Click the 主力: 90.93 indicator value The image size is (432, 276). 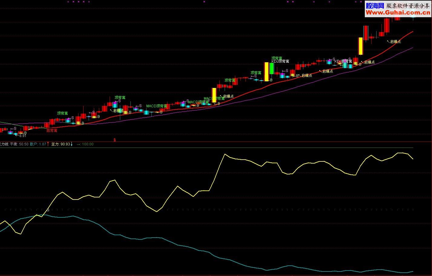pyautogui.click(x=61, y=144)
